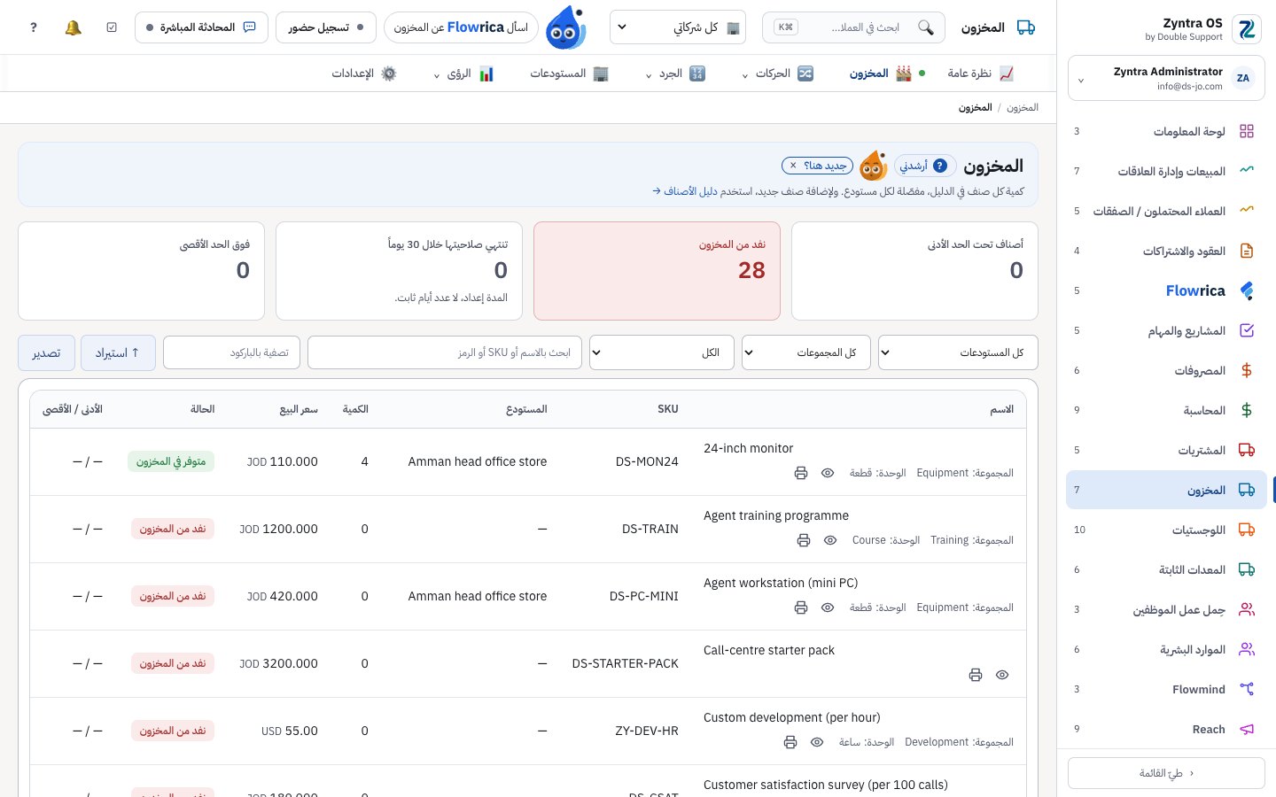Click the barcode filter field
1276x797 pixels.
[231, 352]
